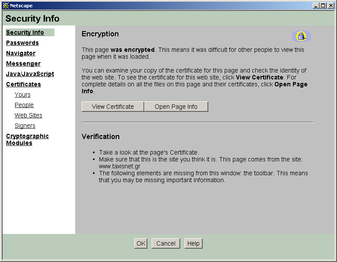The image size is (337, 262).
Task: Show certificate Signers list
Action: pyautogui.click(x=25, y=126)
